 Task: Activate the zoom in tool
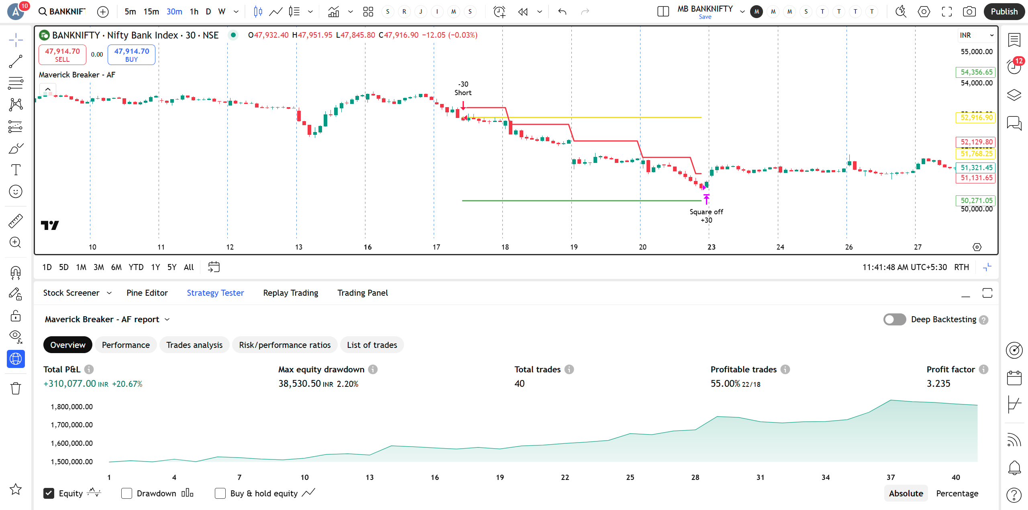tap(16, 242)
